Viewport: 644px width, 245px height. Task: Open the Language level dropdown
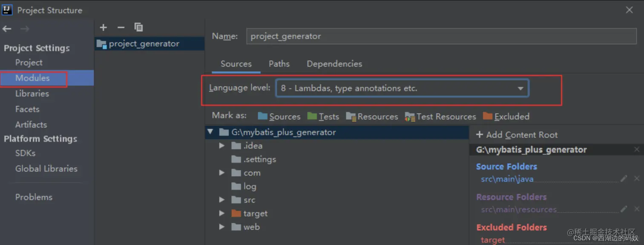(x=402, y=88)
